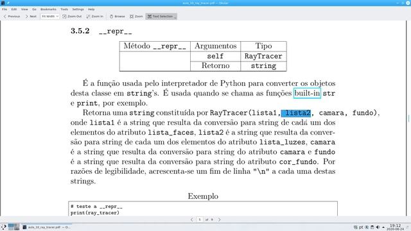Click the 'string' table cell
The height and width of the screenshot is (231, 411).
[263, 65]
